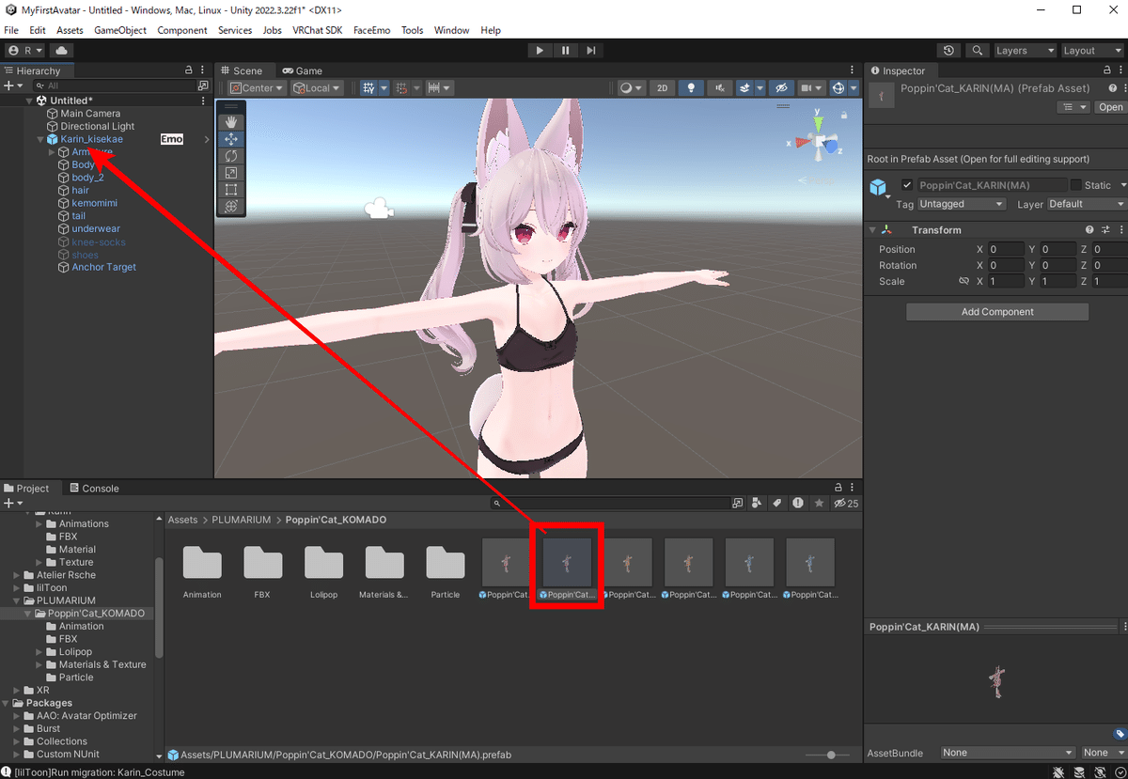Toggle scene grid visibility icon
Screen dimensions: 1128x779
coord(370,87)
